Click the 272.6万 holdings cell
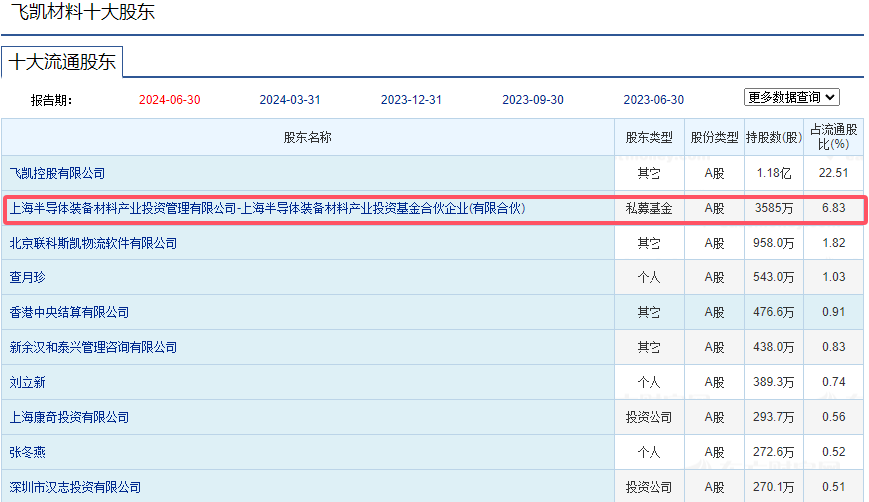This screenshot has width=869, height=502. click(x=773, y=452)
